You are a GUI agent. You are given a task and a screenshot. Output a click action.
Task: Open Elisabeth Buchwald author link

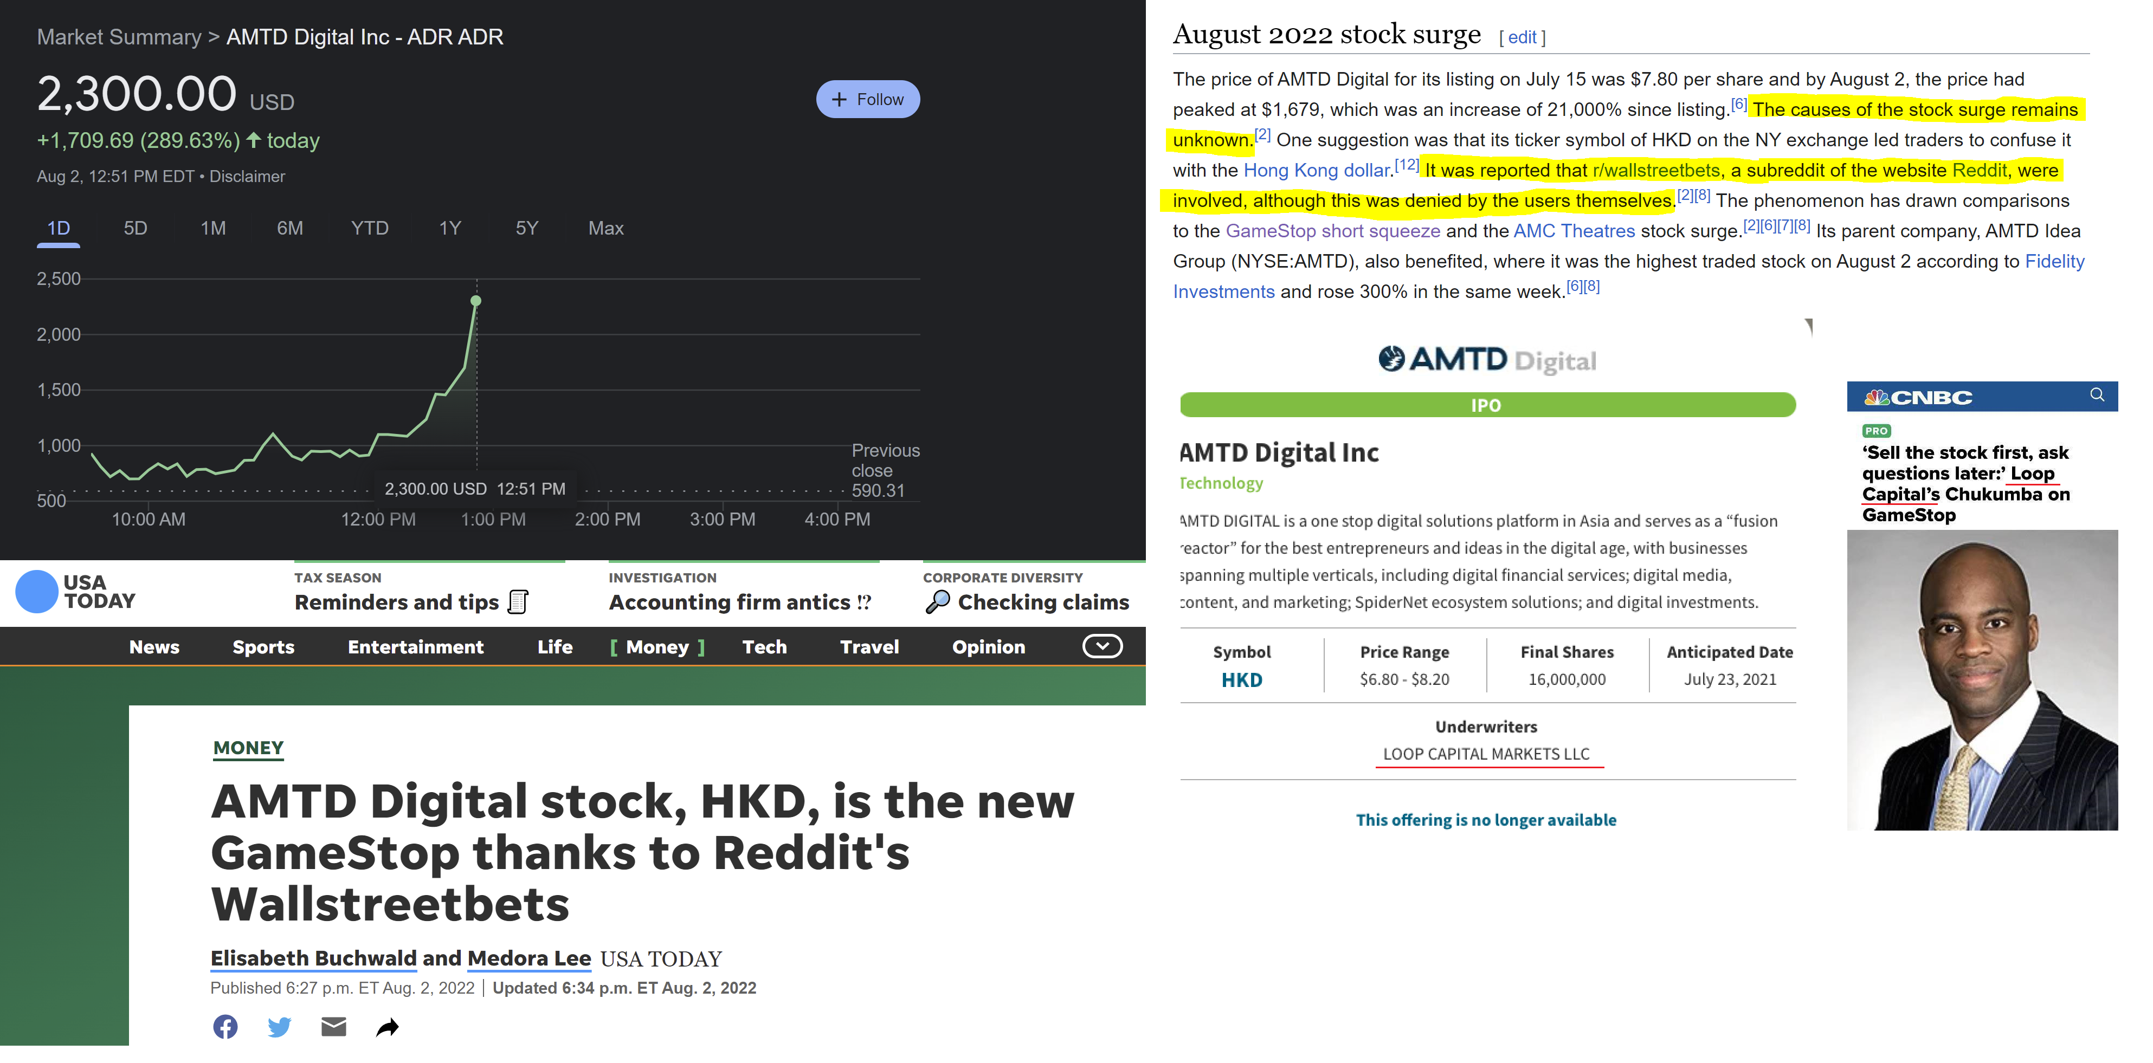click(x=313, y=958)
